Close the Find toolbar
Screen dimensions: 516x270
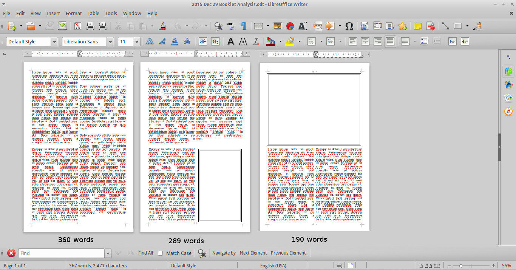point(12,253)
